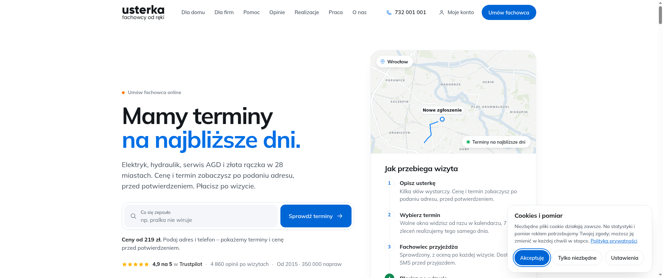Click the Umów fachowca online tagline
The width and height of the screenshot is (663, 278).
(154, 92)
